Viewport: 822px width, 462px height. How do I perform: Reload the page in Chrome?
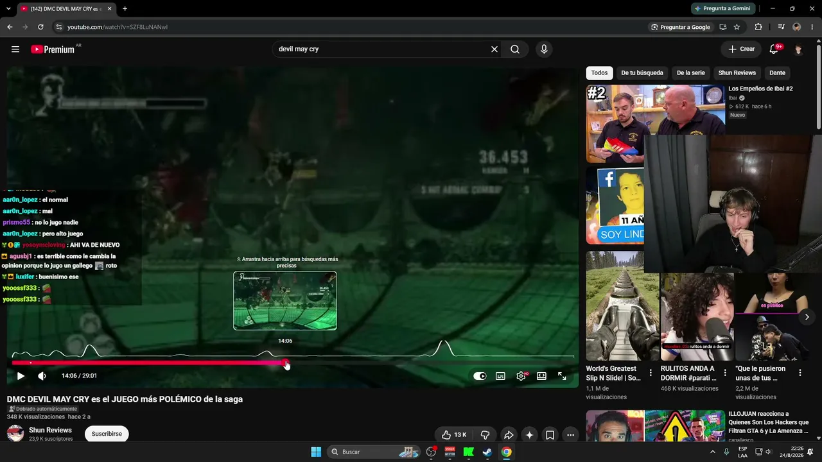pyautogui.click(x=40, y=27)
